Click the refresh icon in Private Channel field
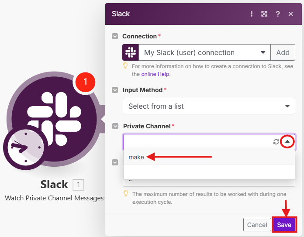The image size is (304, 237). pos(276,141)
